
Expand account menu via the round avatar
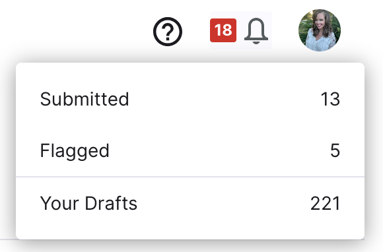[x=320, y=30]
